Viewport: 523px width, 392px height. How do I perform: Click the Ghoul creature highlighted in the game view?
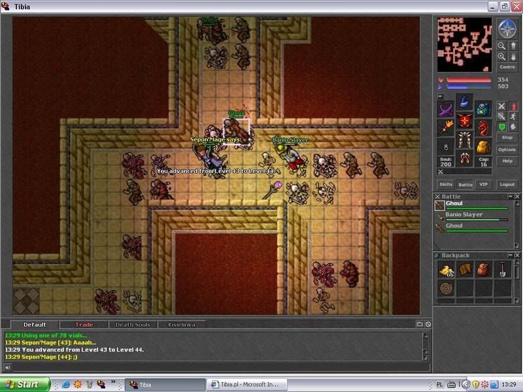[236, 132]
